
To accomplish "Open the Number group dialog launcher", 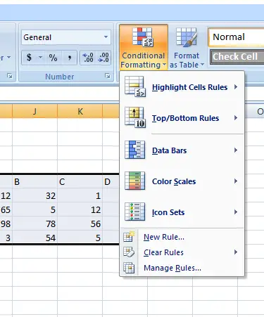I will (x=108, y=76).
